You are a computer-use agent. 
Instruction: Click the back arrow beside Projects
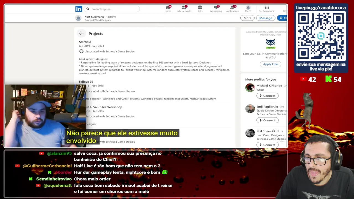81,33
